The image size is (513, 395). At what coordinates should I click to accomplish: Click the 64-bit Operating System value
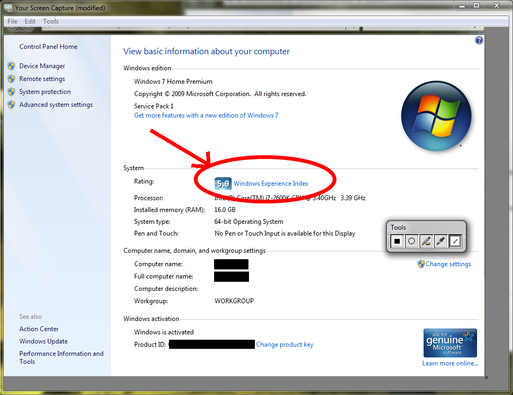[x=248, y=222]
